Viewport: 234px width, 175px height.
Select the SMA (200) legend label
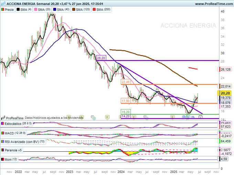(x=104, y=10)
